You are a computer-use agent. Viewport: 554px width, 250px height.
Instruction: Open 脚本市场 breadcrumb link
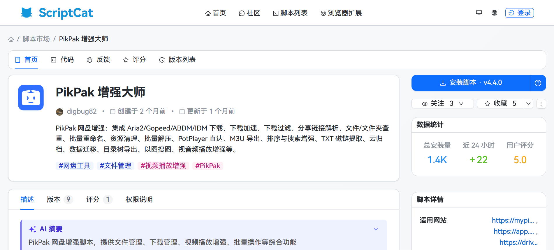coord(36,39)
